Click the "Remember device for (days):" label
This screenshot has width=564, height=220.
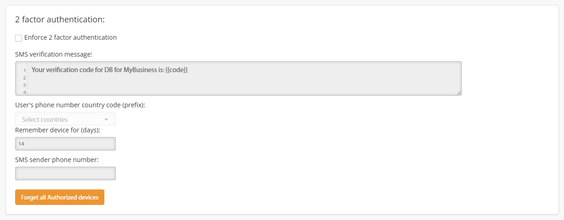(x=58, y=130)
